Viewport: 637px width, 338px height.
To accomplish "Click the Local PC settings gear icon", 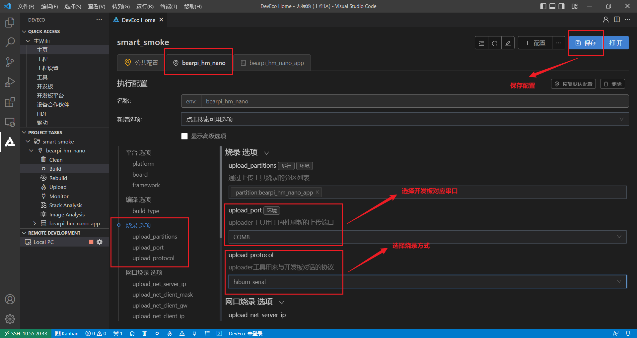I will click(100, 242).
